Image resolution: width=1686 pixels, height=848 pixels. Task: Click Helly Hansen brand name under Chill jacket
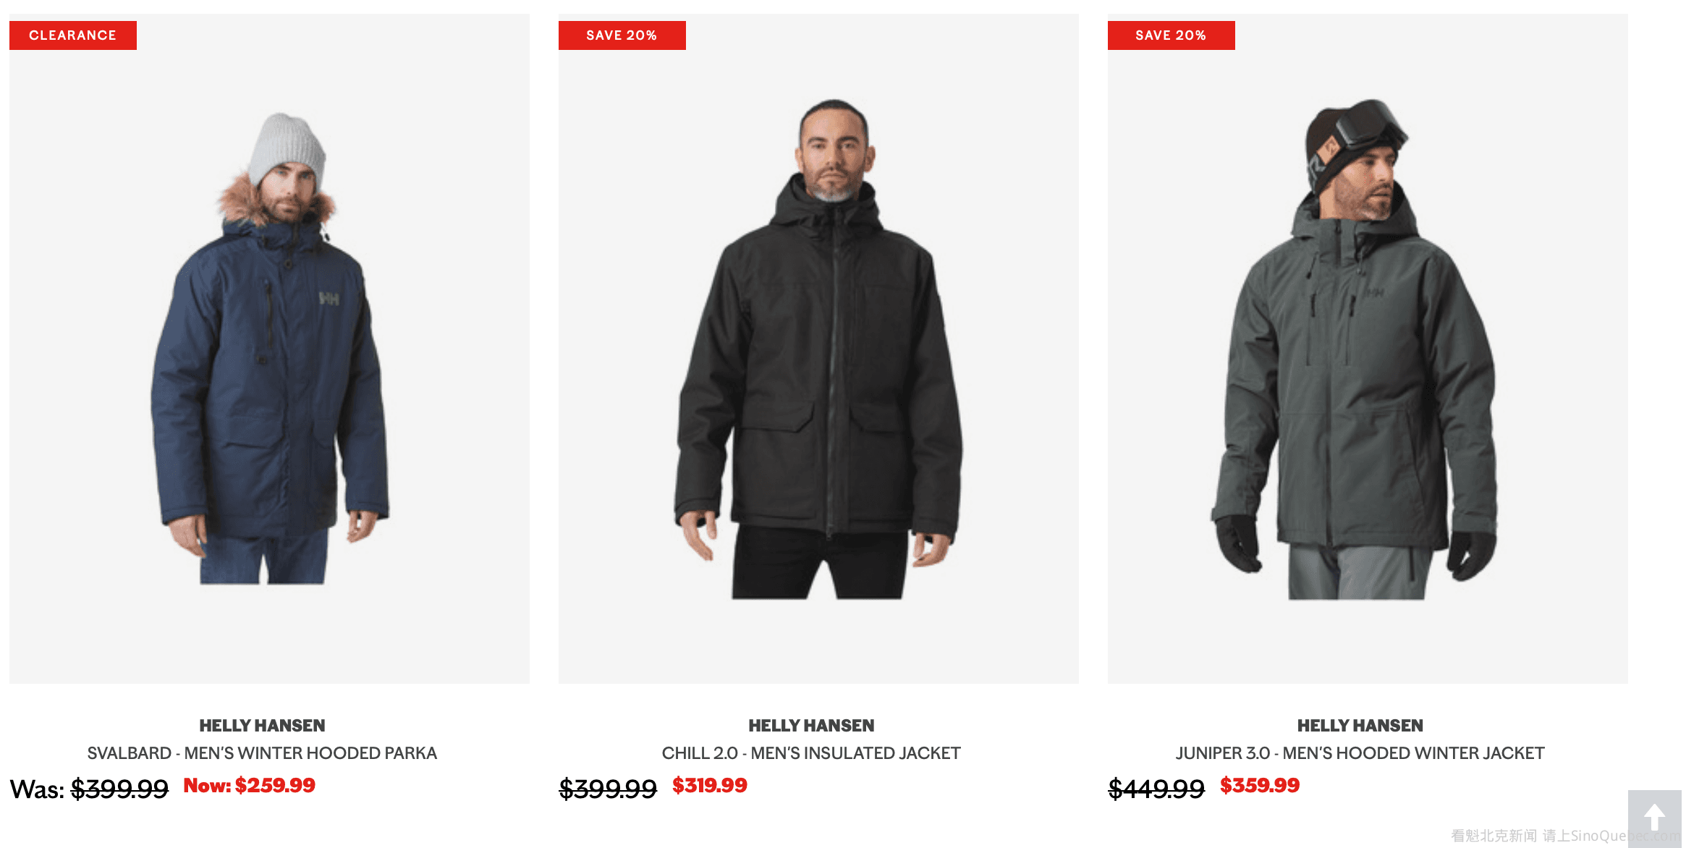(811, 726)
